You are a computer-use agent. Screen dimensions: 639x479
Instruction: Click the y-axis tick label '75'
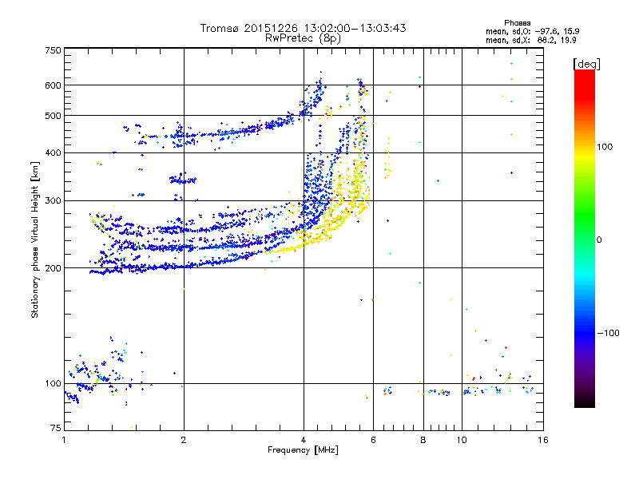click(x=55, y=428)
